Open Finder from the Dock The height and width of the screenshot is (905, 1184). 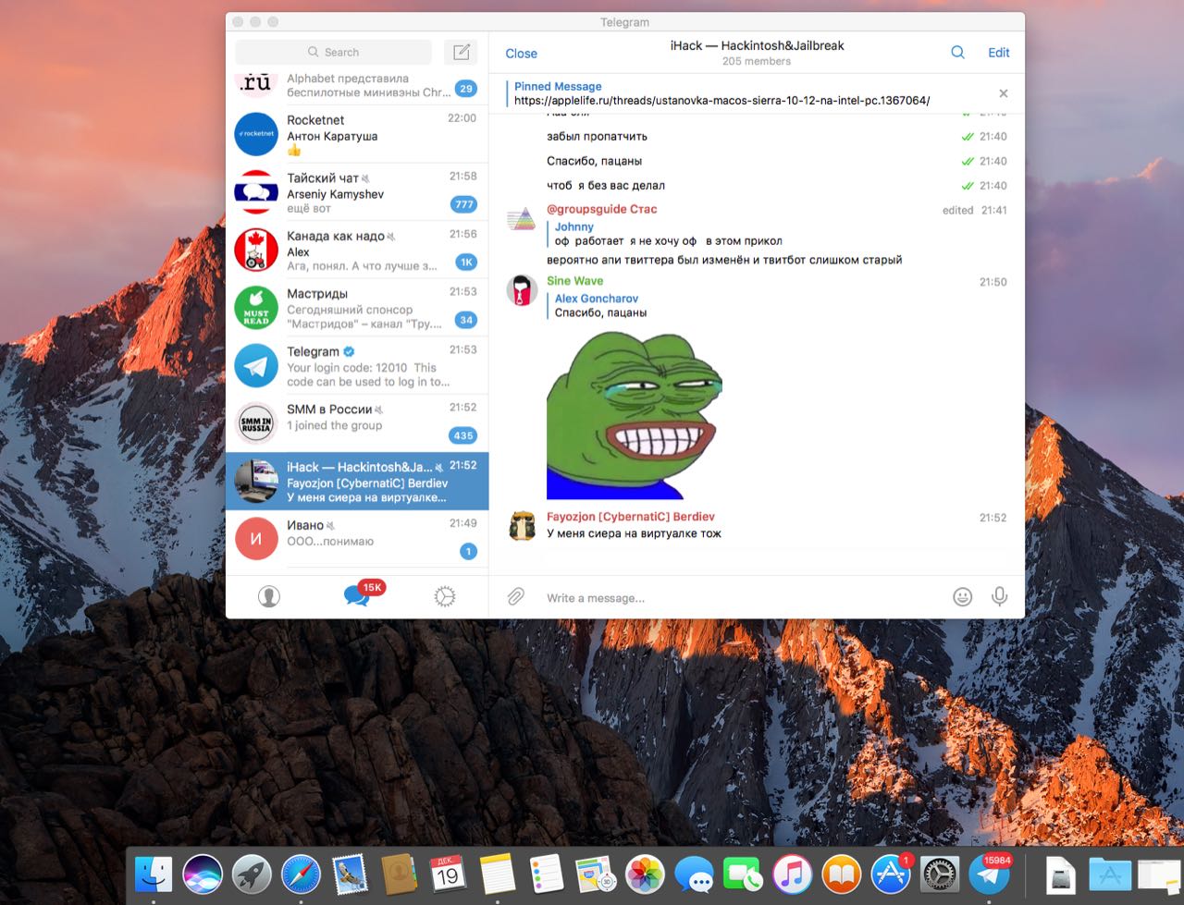tap(154, 874)
